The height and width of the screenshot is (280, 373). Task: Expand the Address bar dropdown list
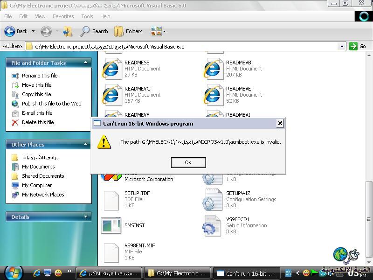[342, 46]
